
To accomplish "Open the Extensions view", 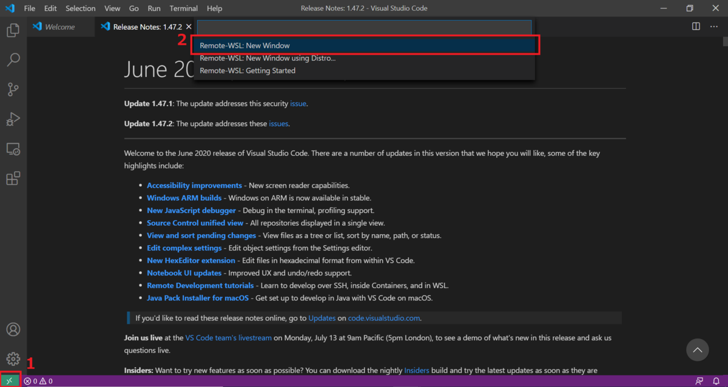I will point(13,178).
